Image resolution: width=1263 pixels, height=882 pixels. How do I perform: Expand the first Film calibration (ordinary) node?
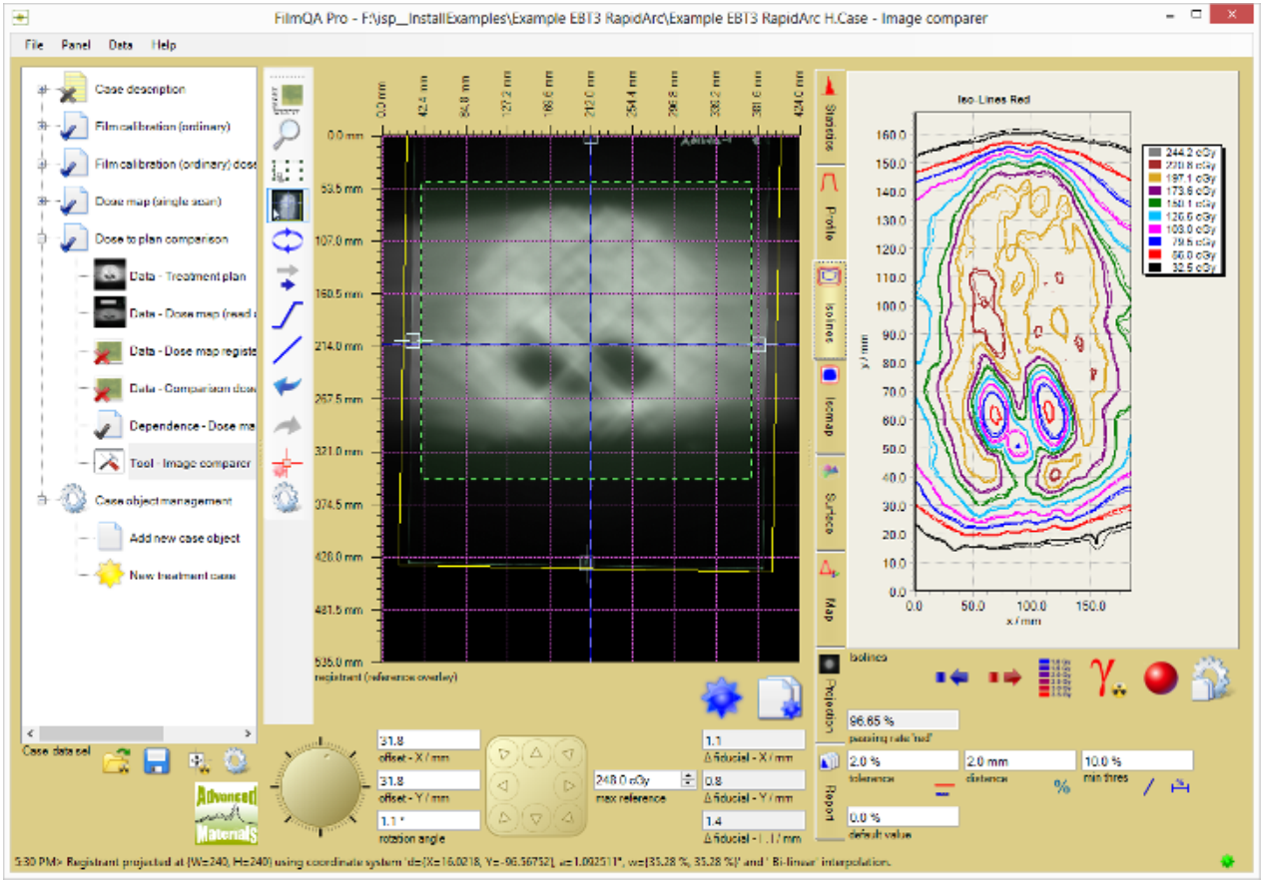[42, 127]
